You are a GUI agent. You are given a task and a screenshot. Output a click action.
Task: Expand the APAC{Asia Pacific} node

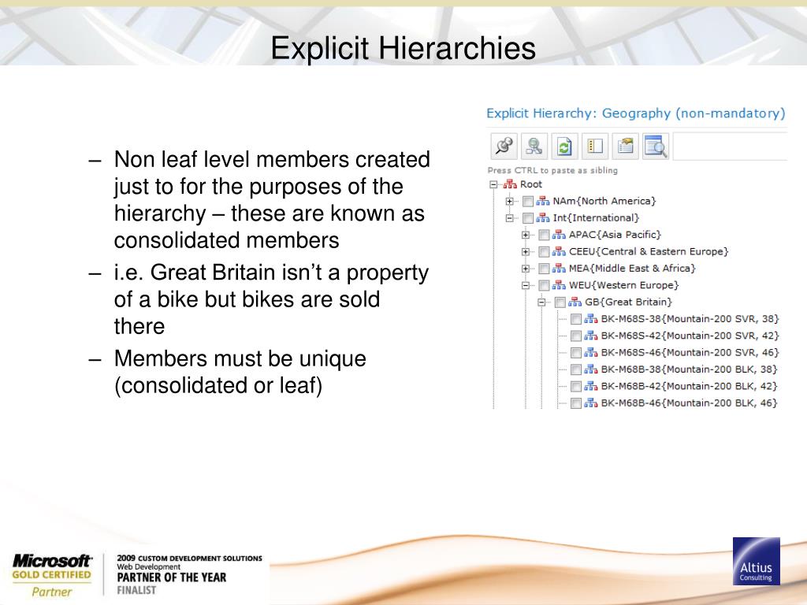point(525,235)
